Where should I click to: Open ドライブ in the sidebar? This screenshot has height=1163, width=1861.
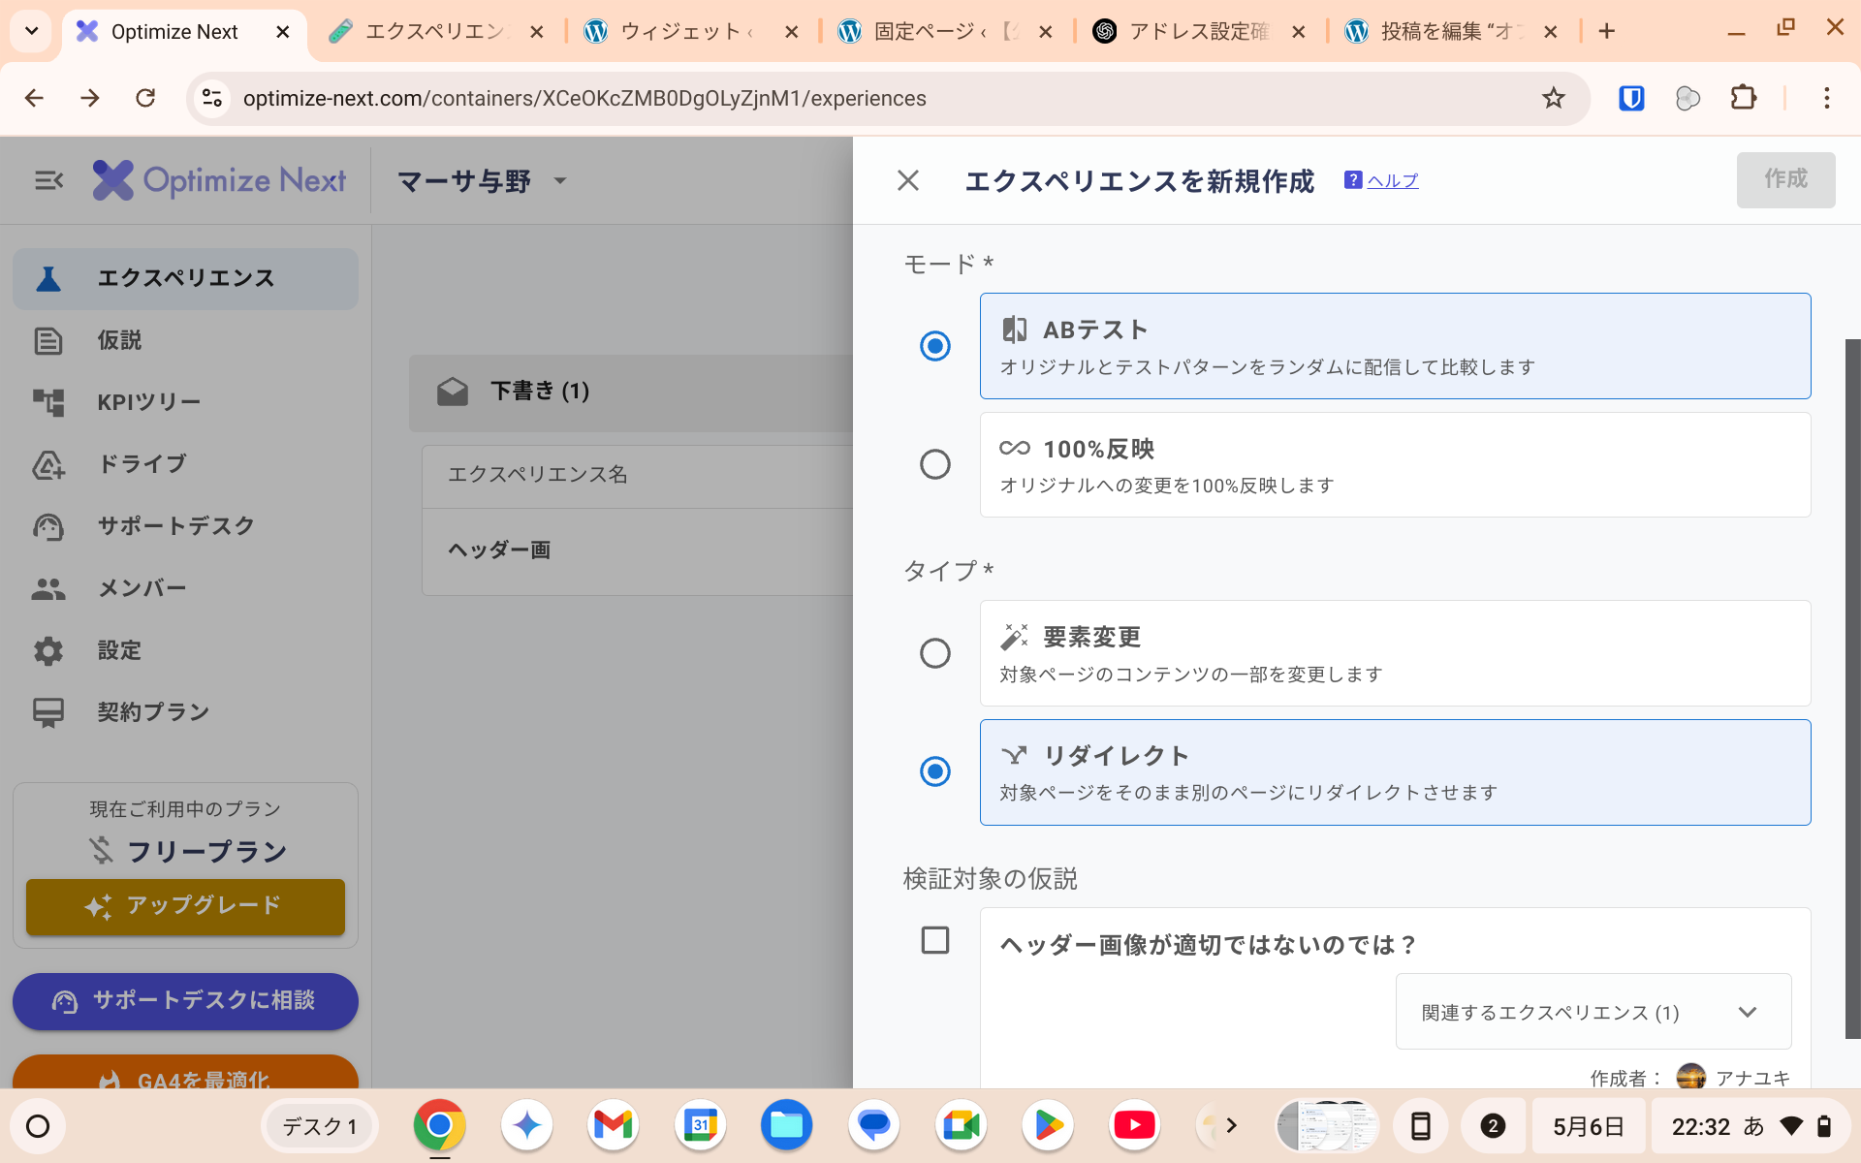pos(185,464)
